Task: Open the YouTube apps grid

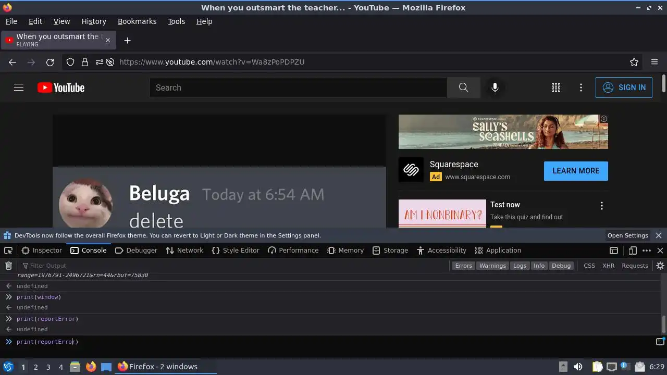Action: [x=556, y=87]
